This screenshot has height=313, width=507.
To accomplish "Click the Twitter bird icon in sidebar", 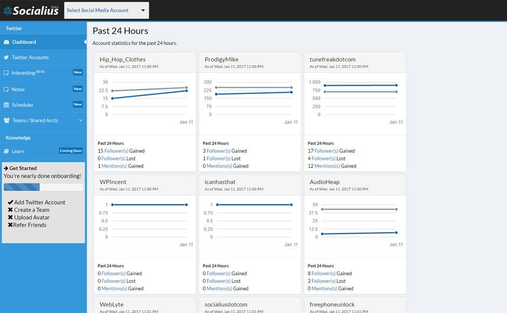I will coord(6,58).
